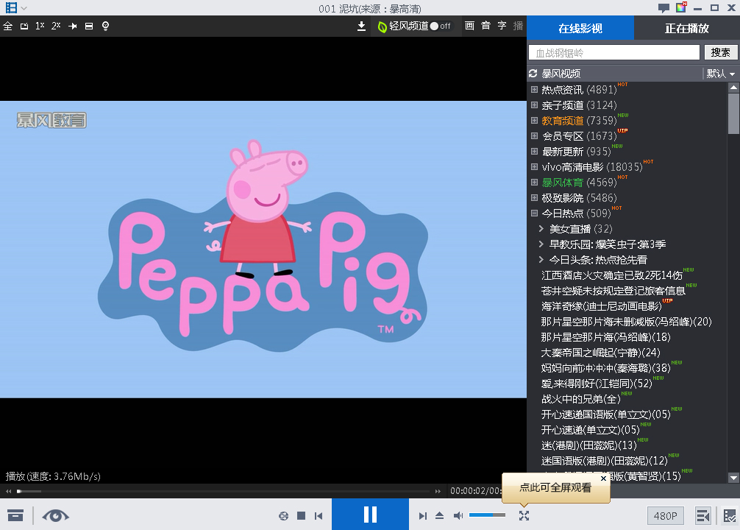Go back to the previous video
Image resolution: width=740 pixels, height=530 pixels.
point(319,516)
